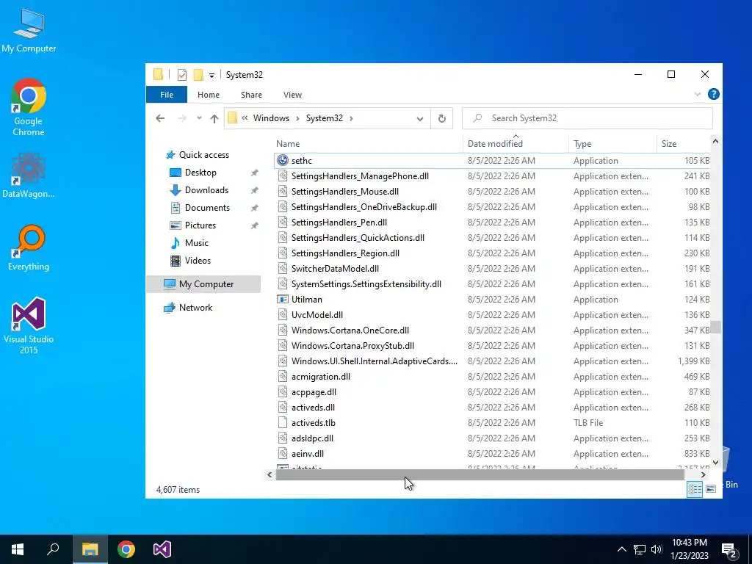Sort by the Type column header

pos(612,144)
